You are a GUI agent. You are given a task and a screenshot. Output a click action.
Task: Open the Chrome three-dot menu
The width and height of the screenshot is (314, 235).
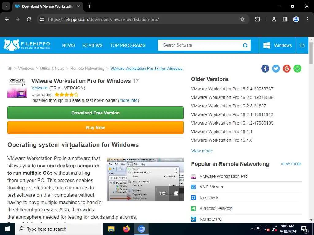[x=307, y=19]
